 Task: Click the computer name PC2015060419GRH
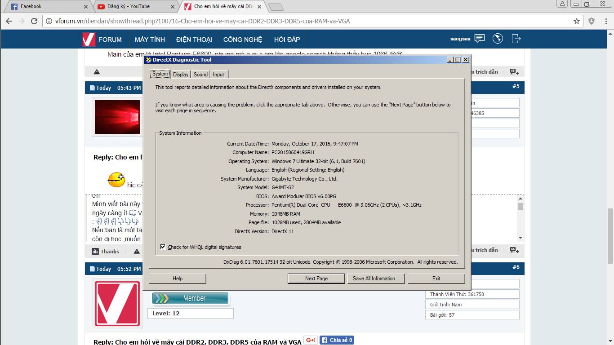(x=293, y=153)
